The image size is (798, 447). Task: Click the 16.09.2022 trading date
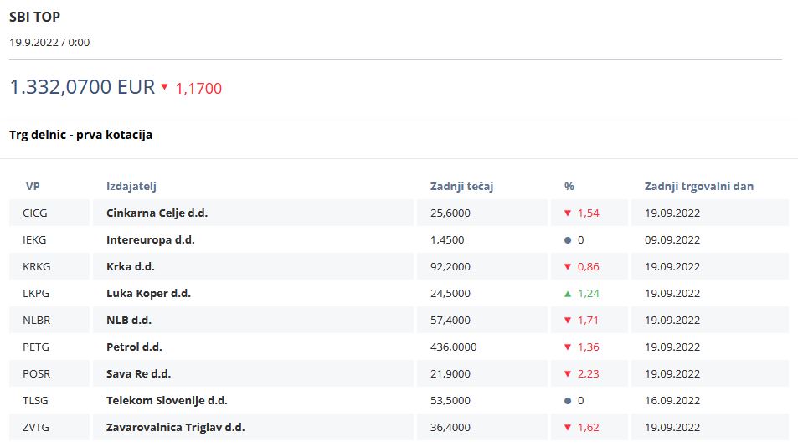[672, 400]
